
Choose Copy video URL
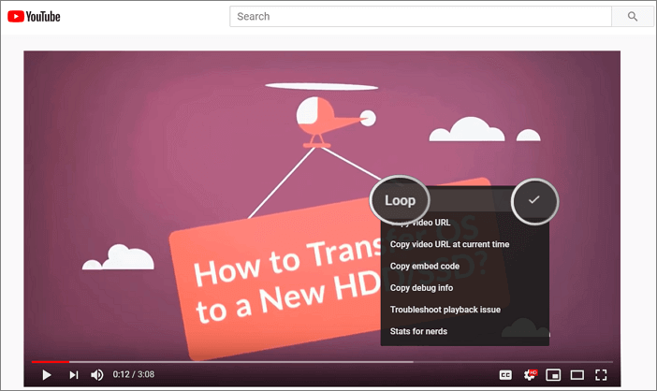pos(423,223)
